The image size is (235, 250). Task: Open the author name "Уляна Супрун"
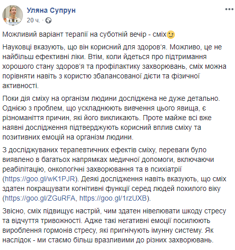click(51, 10)
